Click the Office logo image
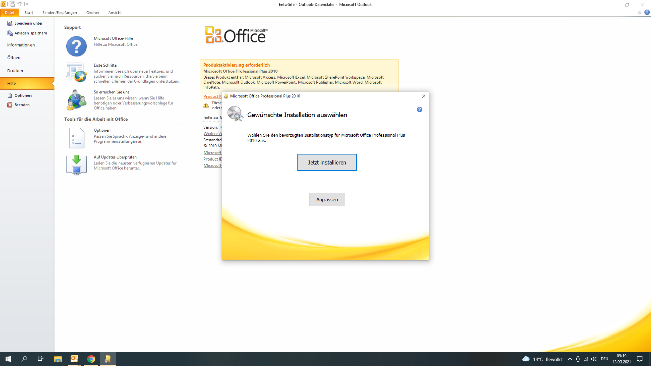651x366 pixels. [236, 35]
